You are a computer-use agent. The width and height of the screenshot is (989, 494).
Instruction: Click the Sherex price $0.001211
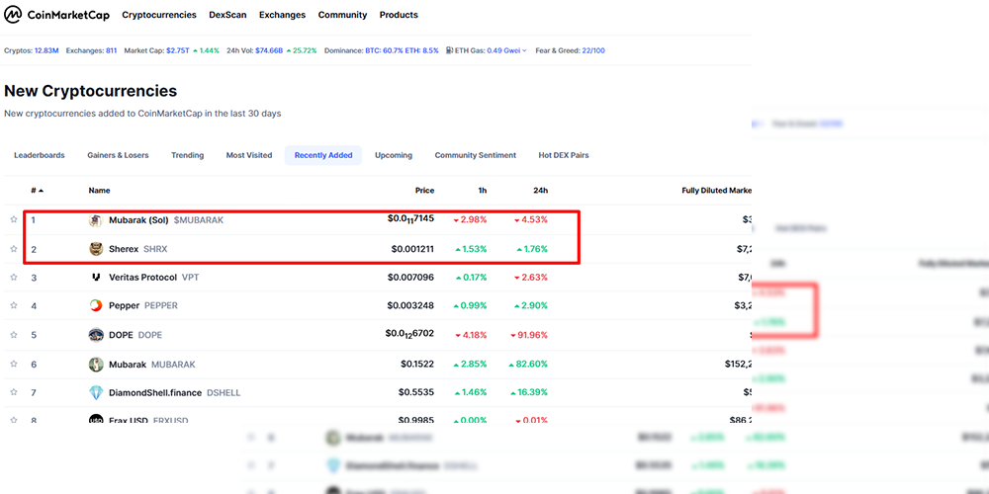[412, 249]
